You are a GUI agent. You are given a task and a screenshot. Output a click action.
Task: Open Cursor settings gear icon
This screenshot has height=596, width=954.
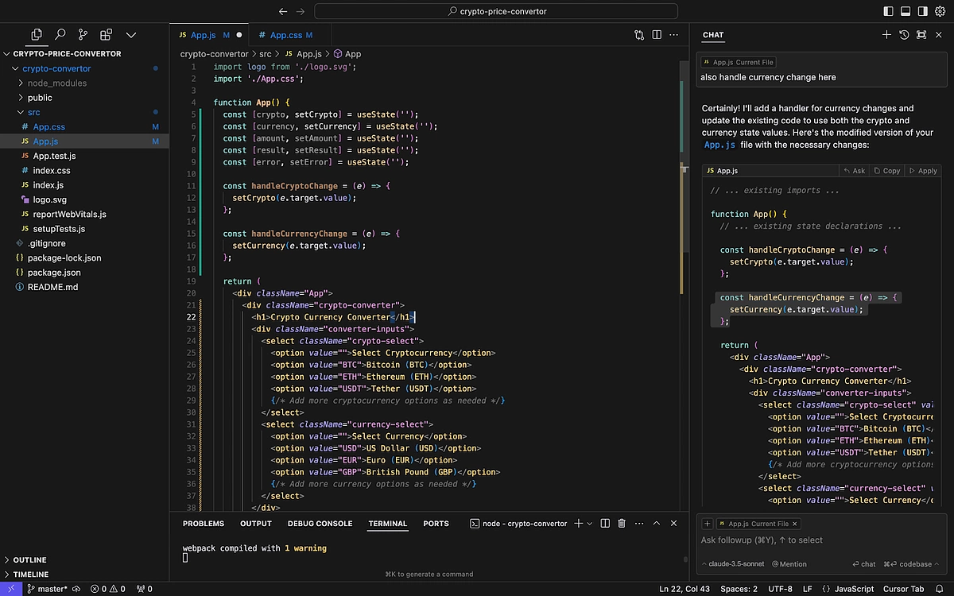(940, 11)
